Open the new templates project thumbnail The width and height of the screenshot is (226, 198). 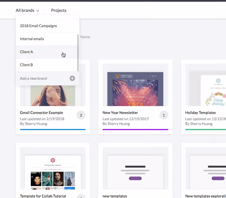tap(135, 168)
